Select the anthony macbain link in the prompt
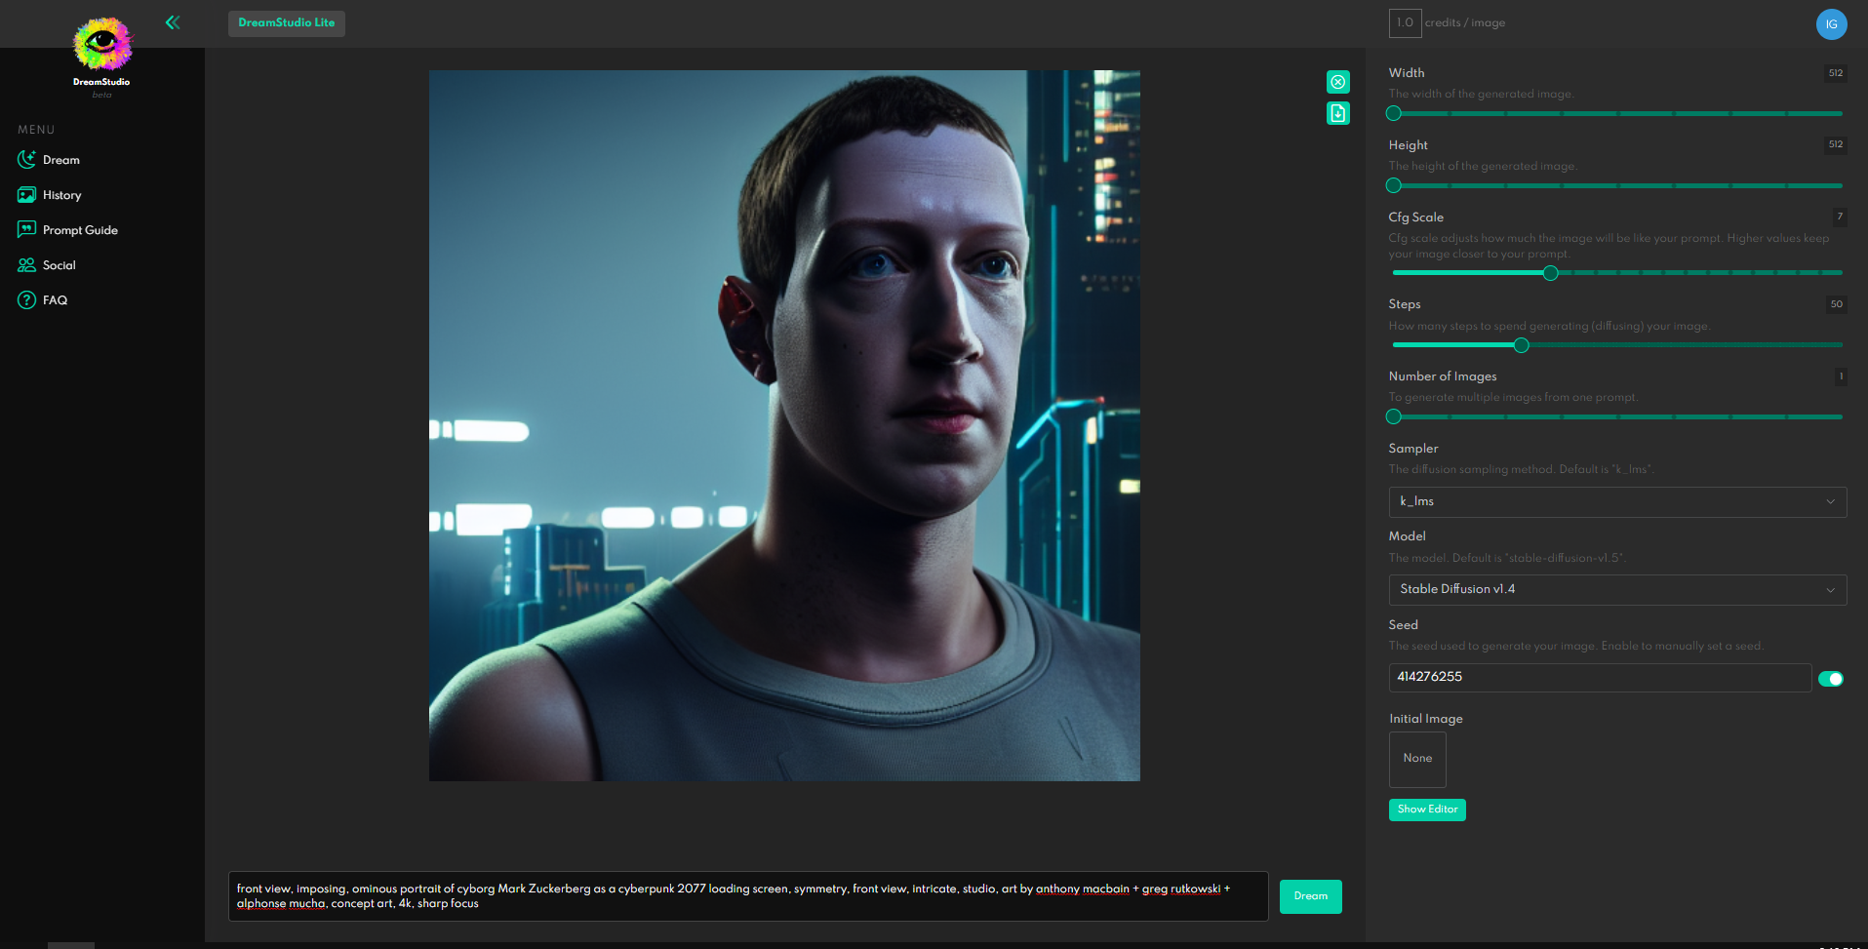1868x949 pixels. pyautogui.click(x=1082, y=889)
